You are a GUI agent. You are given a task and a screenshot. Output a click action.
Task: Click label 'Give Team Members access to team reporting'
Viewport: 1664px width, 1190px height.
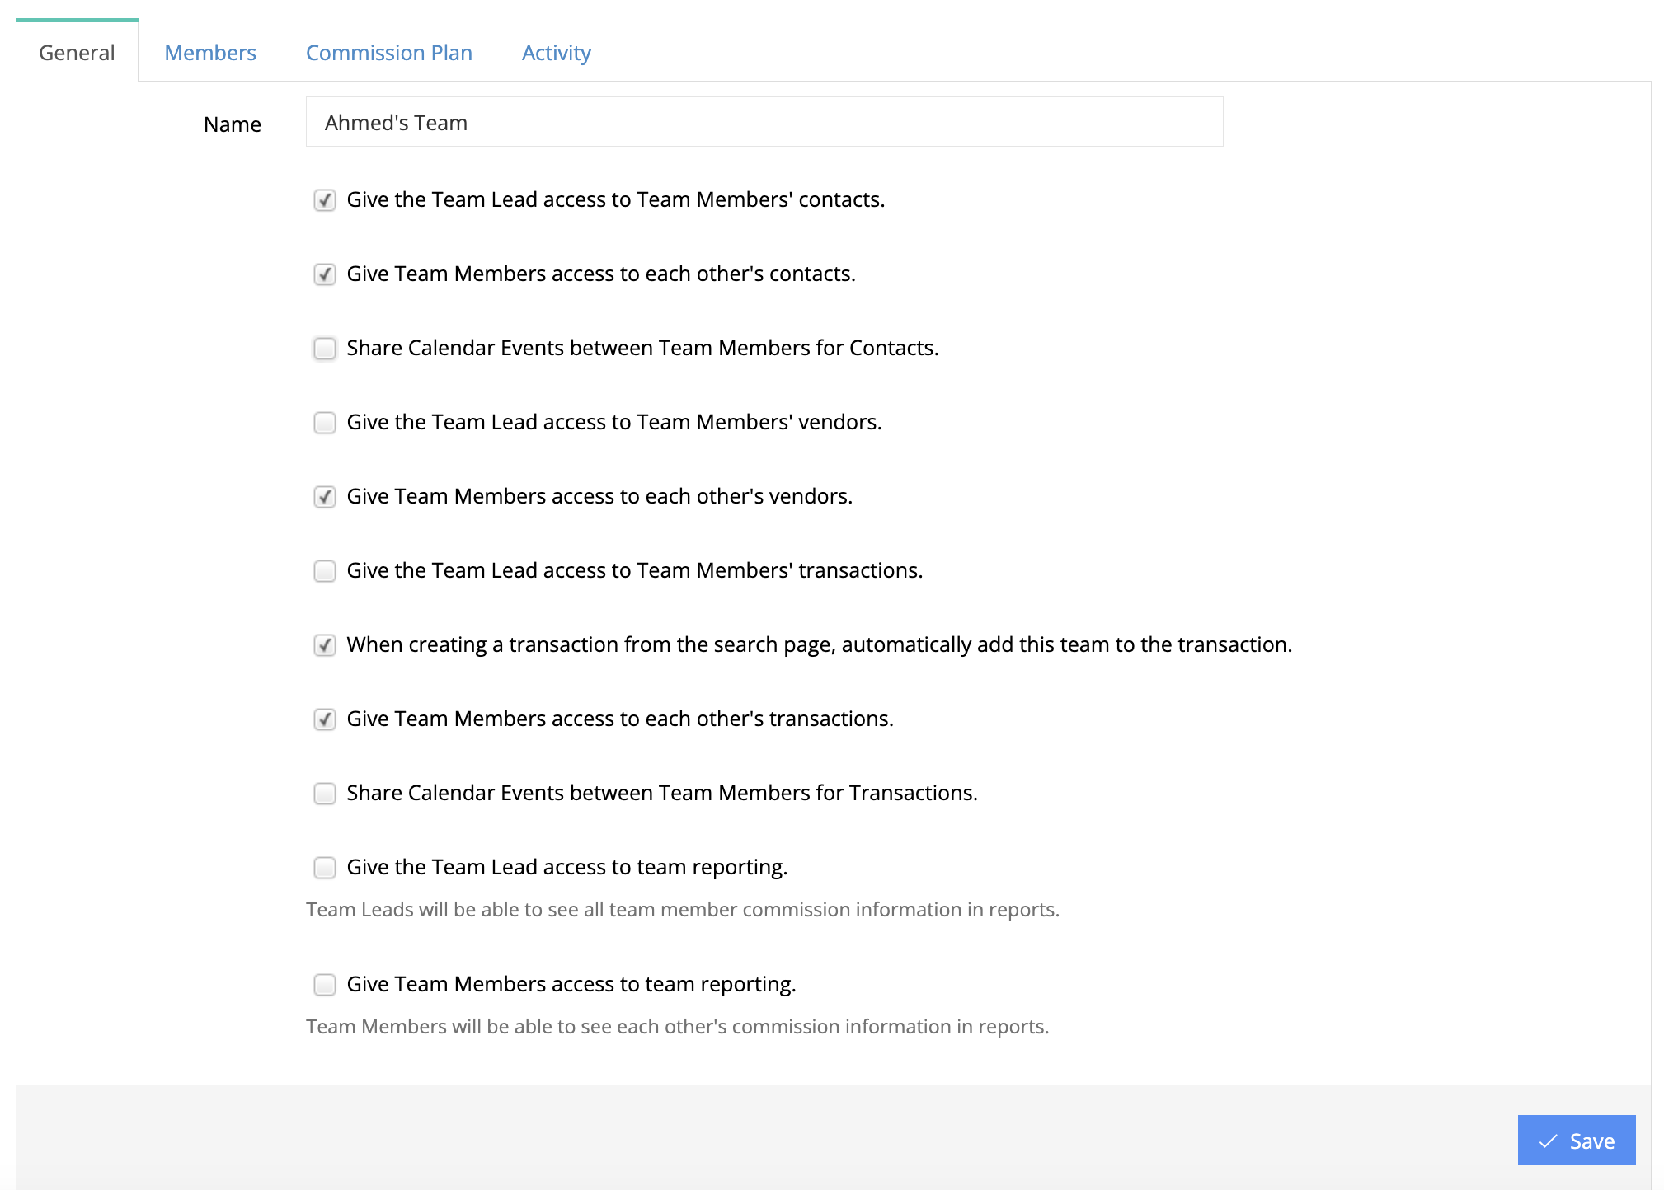pyautogui.click(x=571, y=984)
